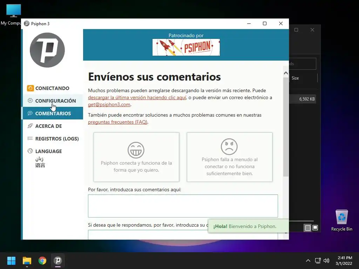Click the Psiphon sponsor rocket banner
Viewport: 359px width, 269px height.
186,47
